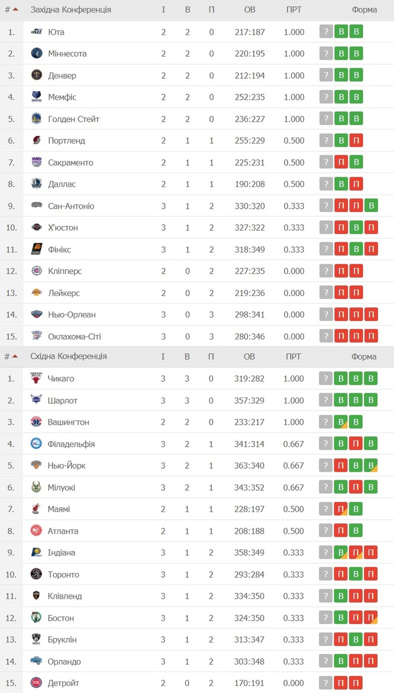The height and width of the screenshot is (693, 394).
Task: Click Західна Конференція header
Action: click(71, 9)
